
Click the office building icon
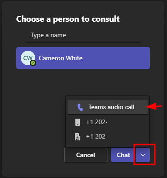tap(78, 137)
